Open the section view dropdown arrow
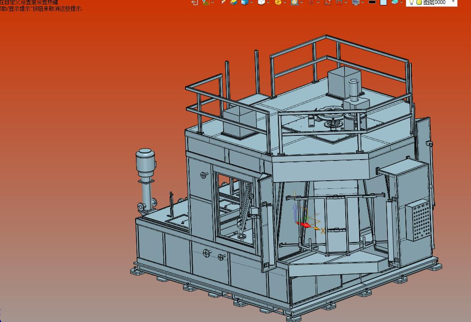Image resolution: width=471 pixels, height=322 pixels. pyautogui.click(x=346, y=2)
